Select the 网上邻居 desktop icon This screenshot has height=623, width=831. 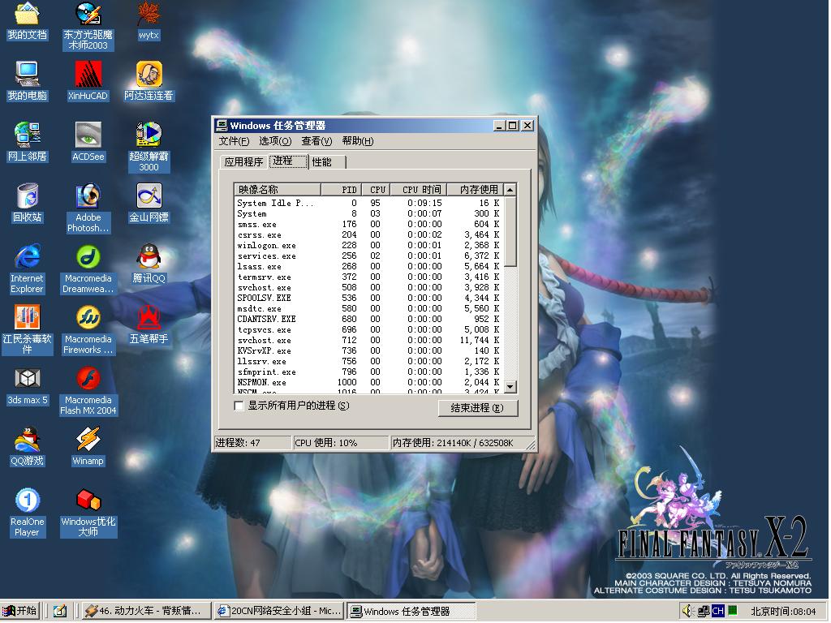pos(27,143)
